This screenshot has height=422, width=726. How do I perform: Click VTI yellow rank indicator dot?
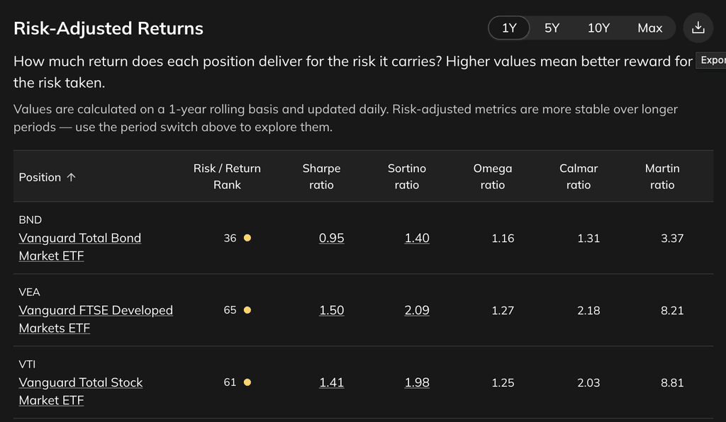pyautogui.click(x=247, y=382)
